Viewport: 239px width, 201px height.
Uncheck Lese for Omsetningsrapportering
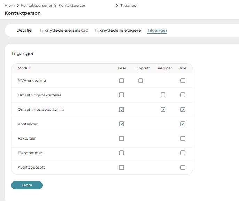(x=122, y=110)
